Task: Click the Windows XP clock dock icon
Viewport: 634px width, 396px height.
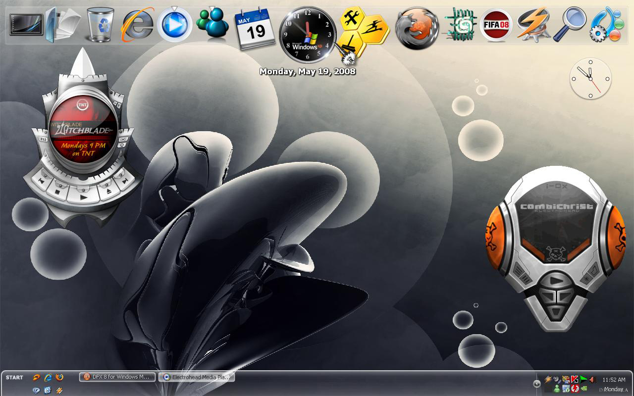Action: pos(308,35)
